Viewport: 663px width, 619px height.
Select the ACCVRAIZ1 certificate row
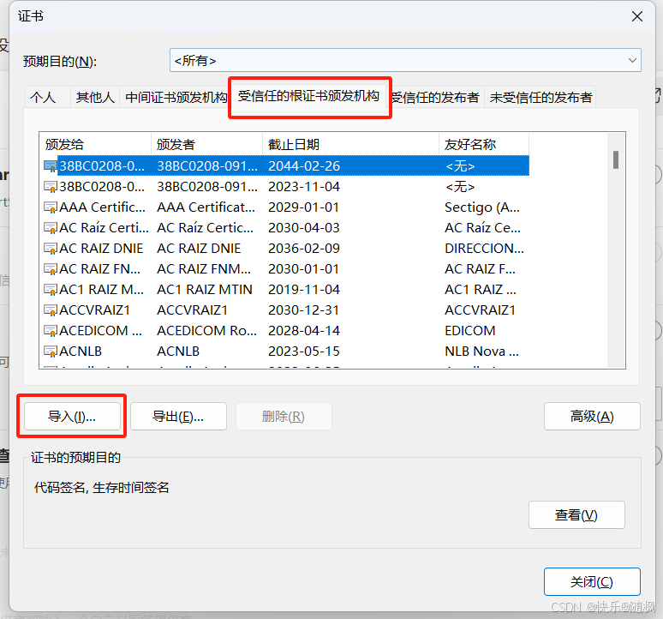pyautogui.click(x=286, y=310)
